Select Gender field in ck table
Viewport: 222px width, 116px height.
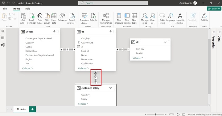click(139, 53)
